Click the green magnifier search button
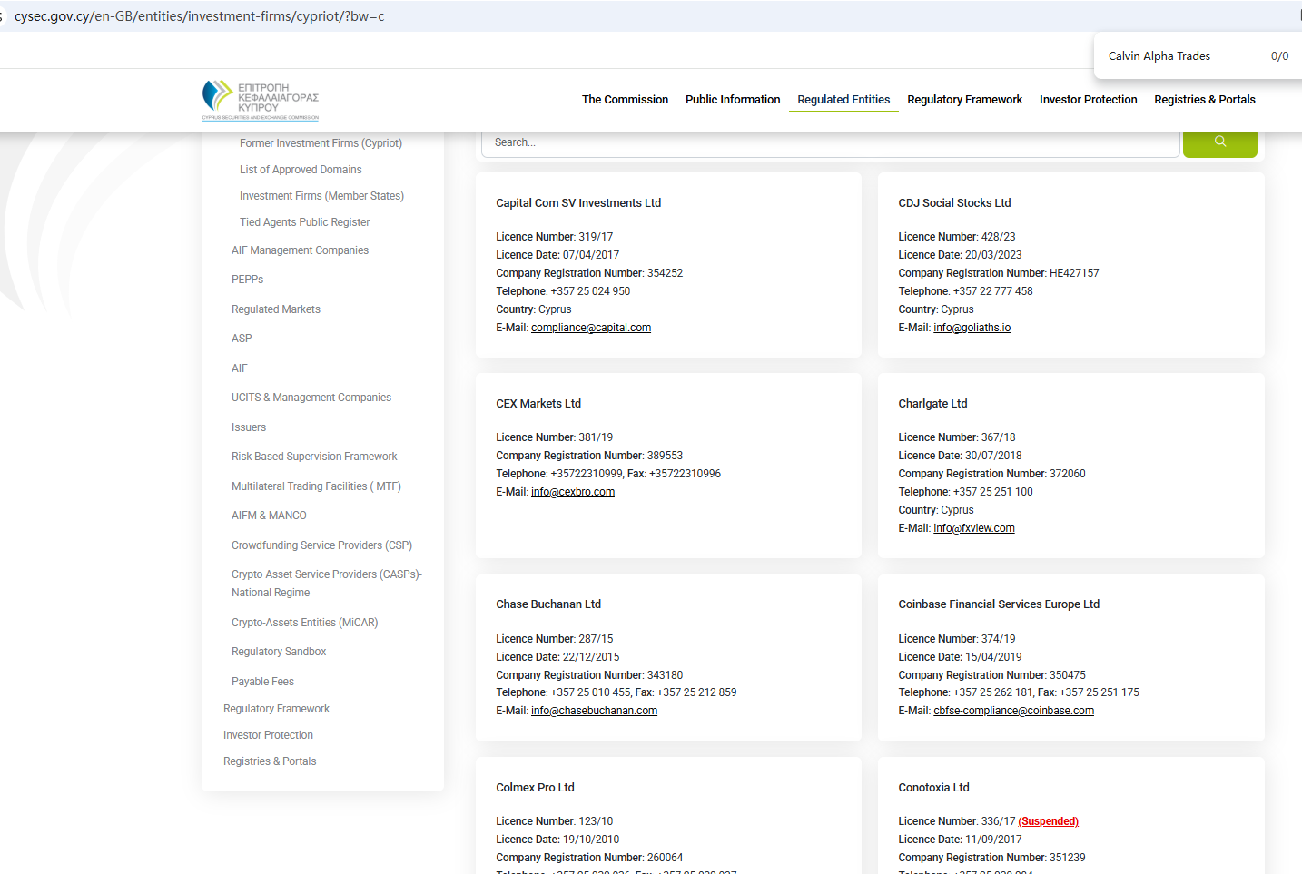 (1219, 142)
